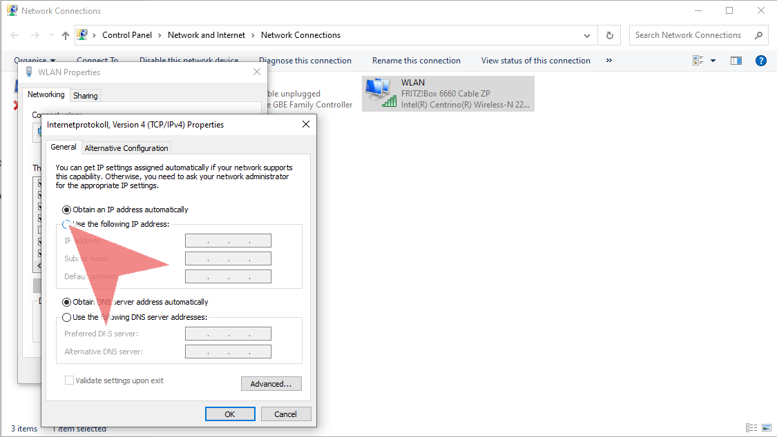Select Obtain an IP address automatically

(67, 210)
